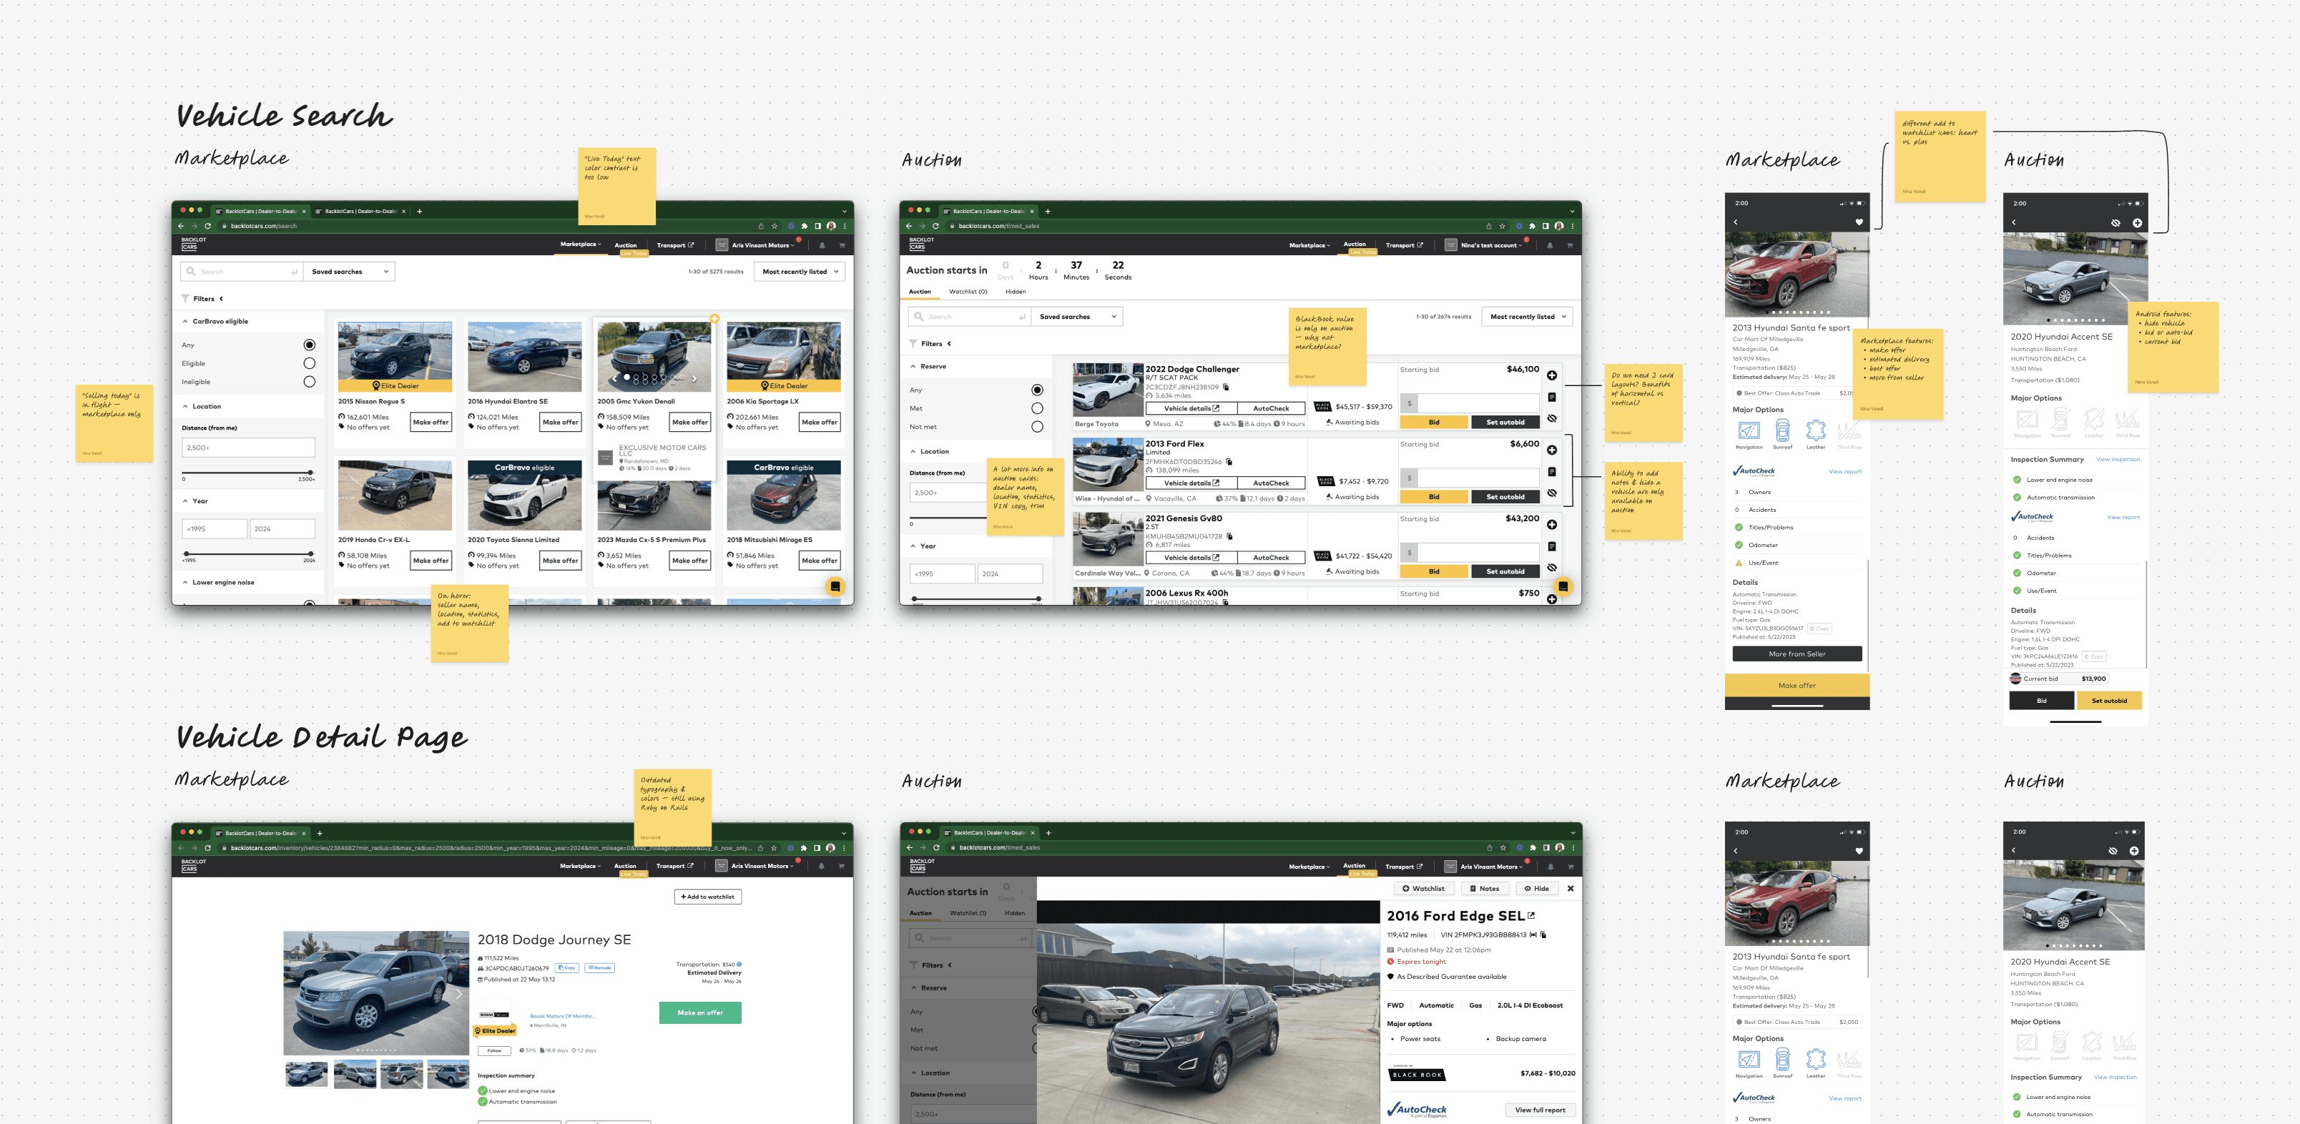The width and height of the screenshot is (2300, 1124).
Task: Click Make offer for 2015 Nissan Rogue S
Action: click(431, 423)
